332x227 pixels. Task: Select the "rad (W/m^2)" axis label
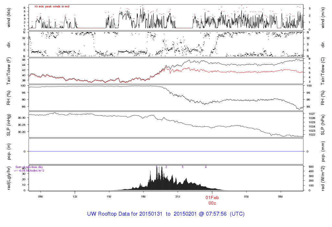coord(323,178)
